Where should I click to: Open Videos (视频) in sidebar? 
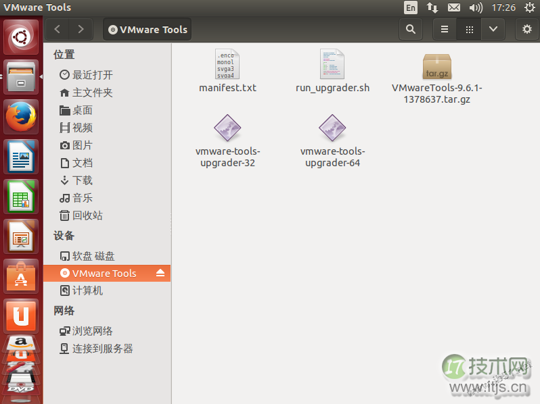(107, 128)
